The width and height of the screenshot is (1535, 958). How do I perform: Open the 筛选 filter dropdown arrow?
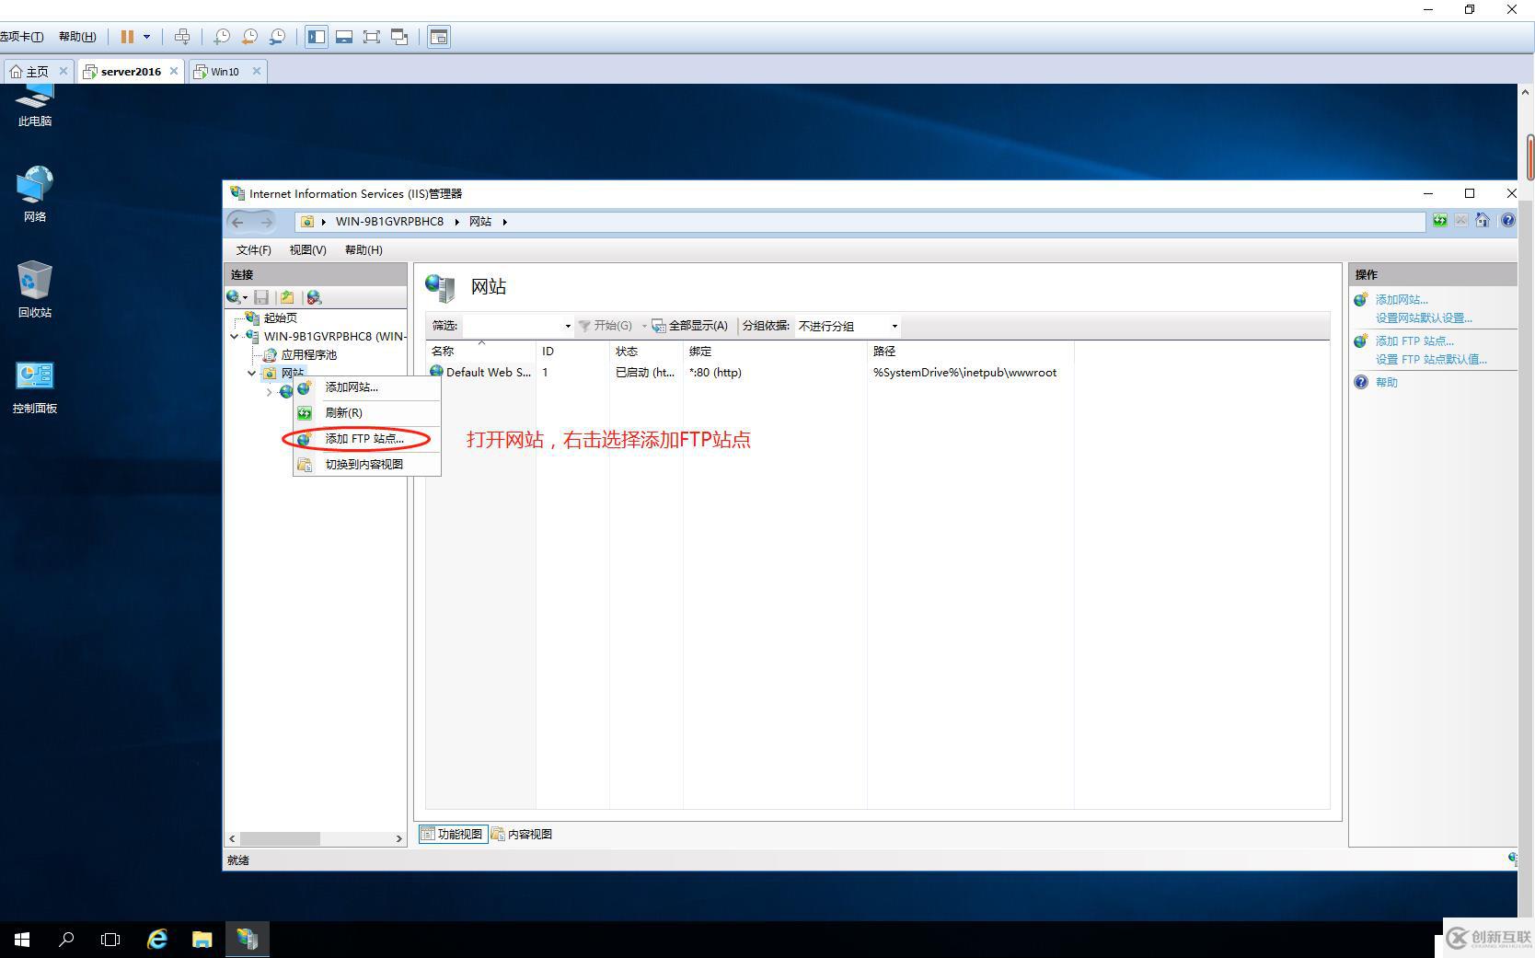click(568, 326)
